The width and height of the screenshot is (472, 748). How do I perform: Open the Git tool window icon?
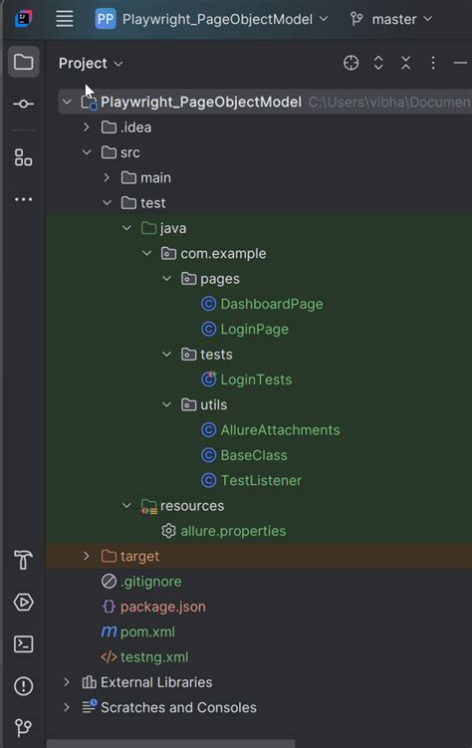pos(23,727)
